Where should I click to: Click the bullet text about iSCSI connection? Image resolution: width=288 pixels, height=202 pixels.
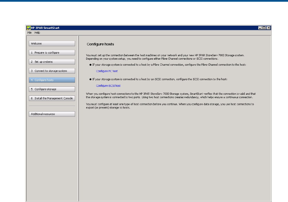[160, 79]
